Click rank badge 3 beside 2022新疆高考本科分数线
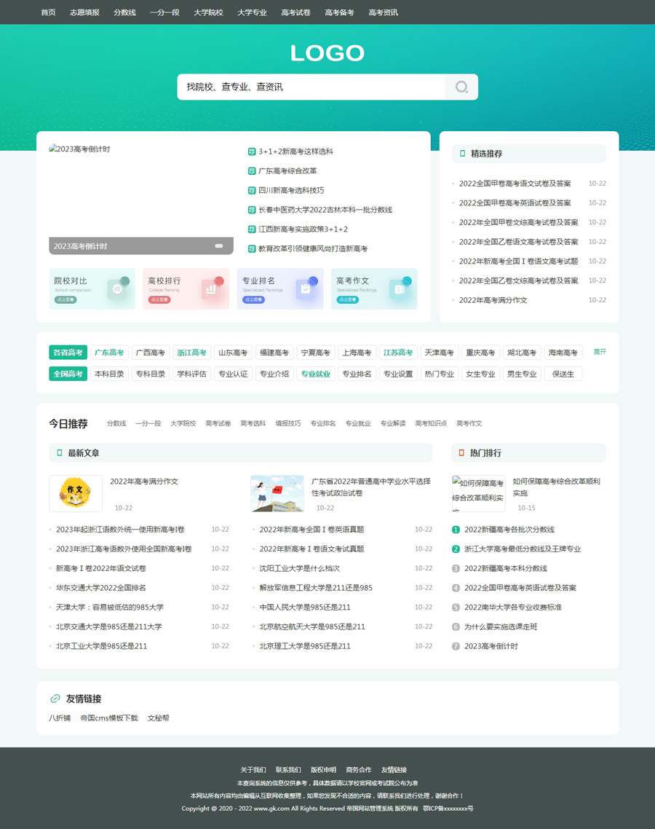Screen dimensions: 655x829 click(x=456, y=569)
